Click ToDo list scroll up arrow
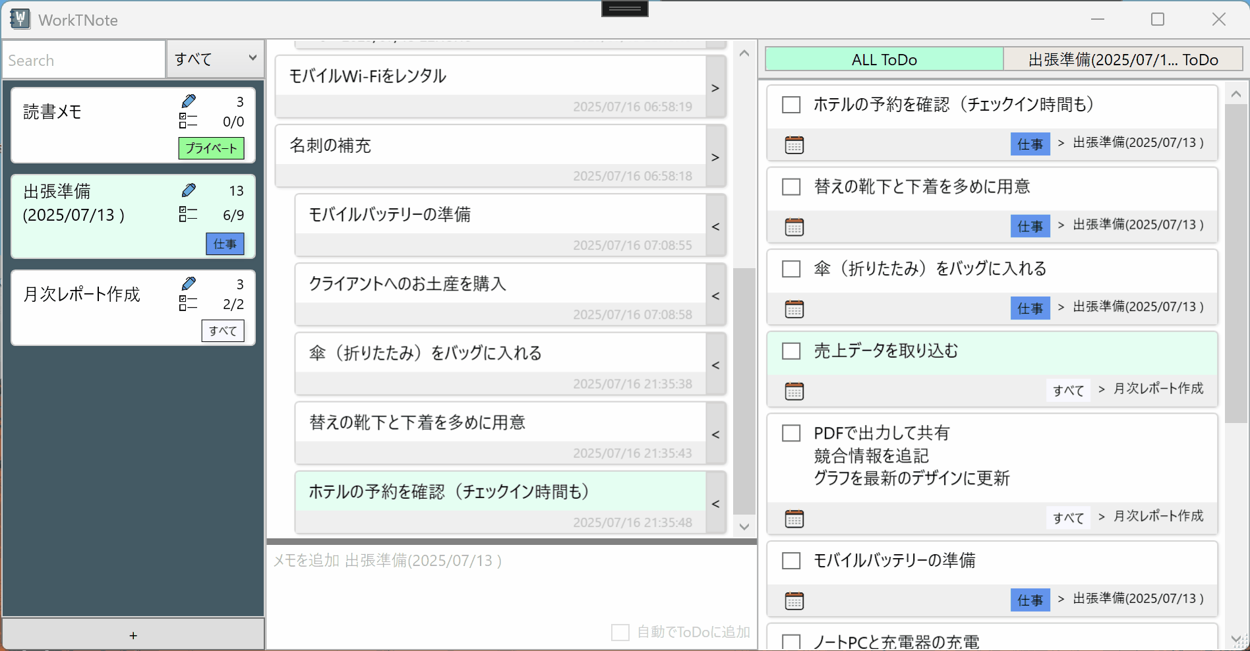 (1236, 94)
